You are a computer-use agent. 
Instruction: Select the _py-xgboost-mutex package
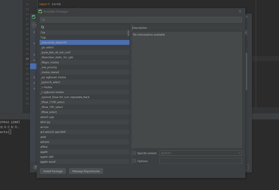(84, 77)
